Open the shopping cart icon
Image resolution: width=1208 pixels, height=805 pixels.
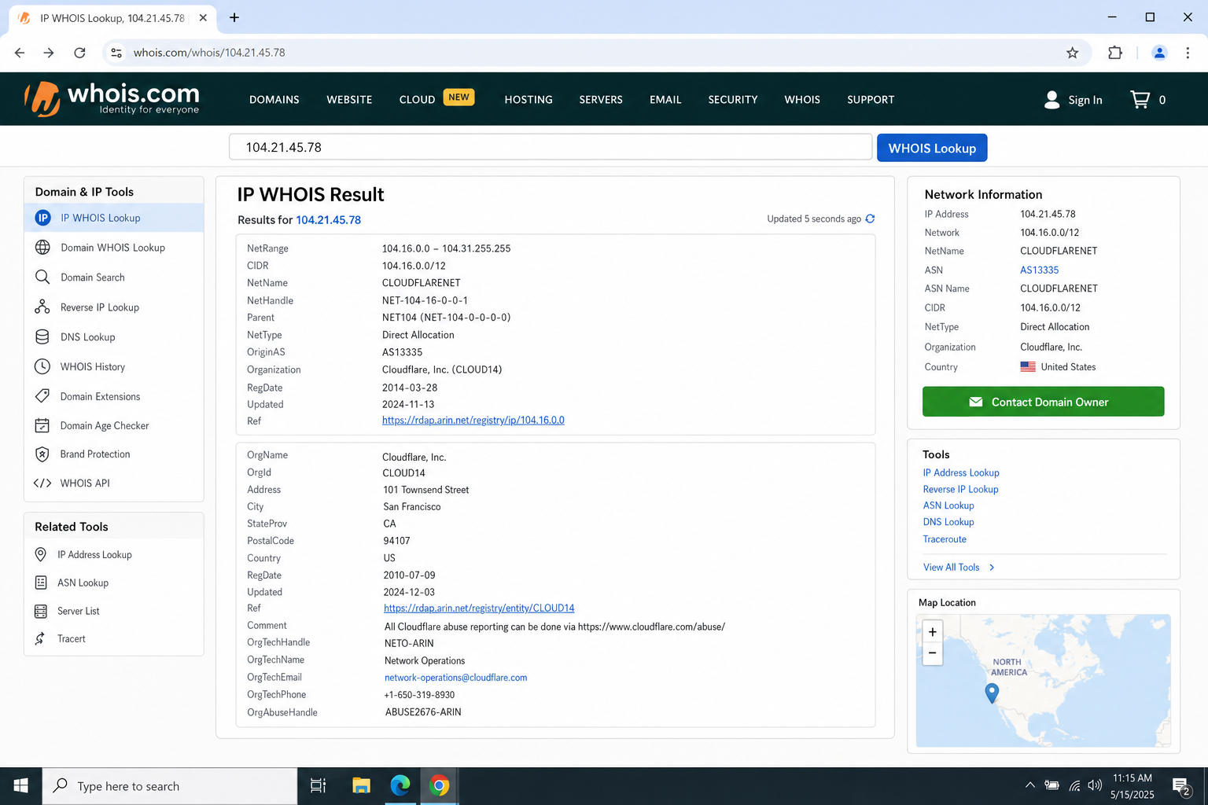[x=1140, y=99]
